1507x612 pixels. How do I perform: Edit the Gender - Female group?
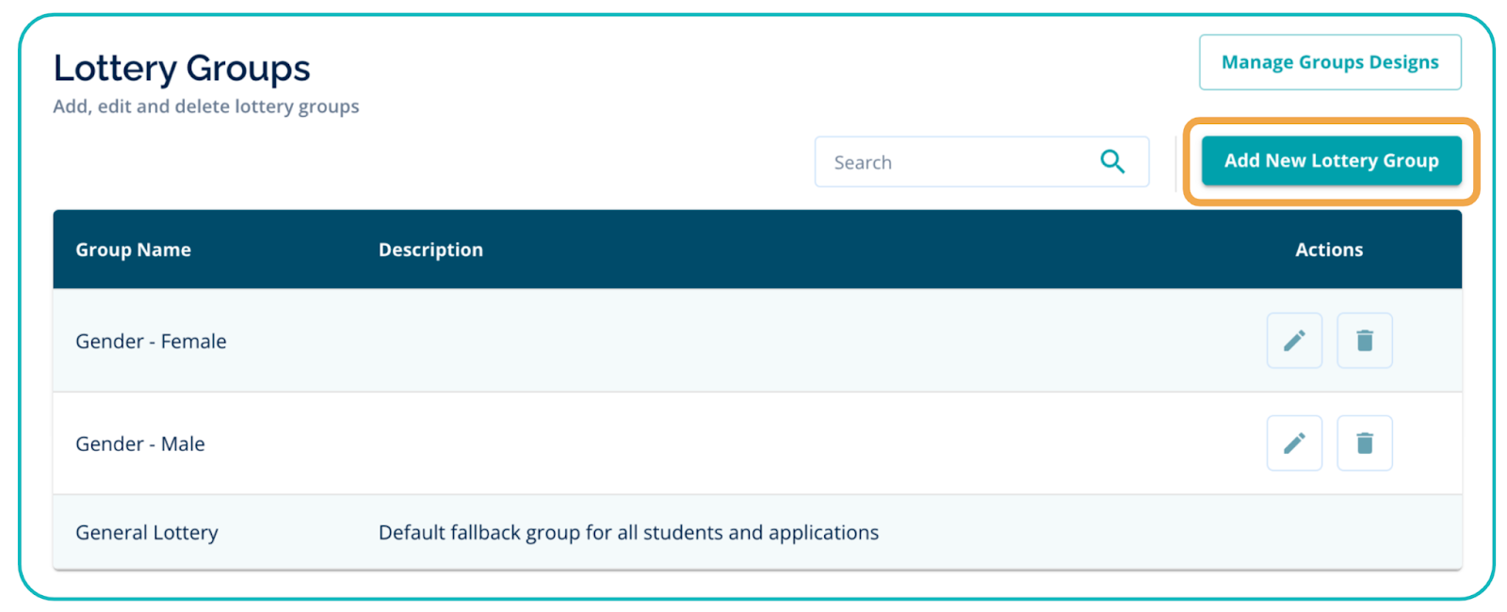[x=1294, y=341]
